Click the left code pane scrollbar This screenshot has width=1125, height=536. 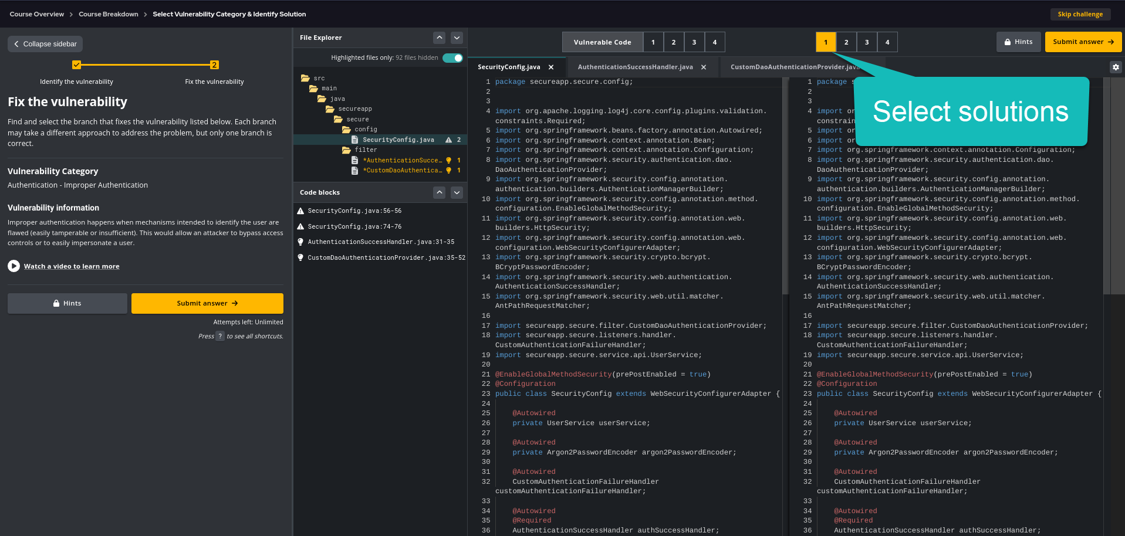pyautogui.click(x=785, y=186)
